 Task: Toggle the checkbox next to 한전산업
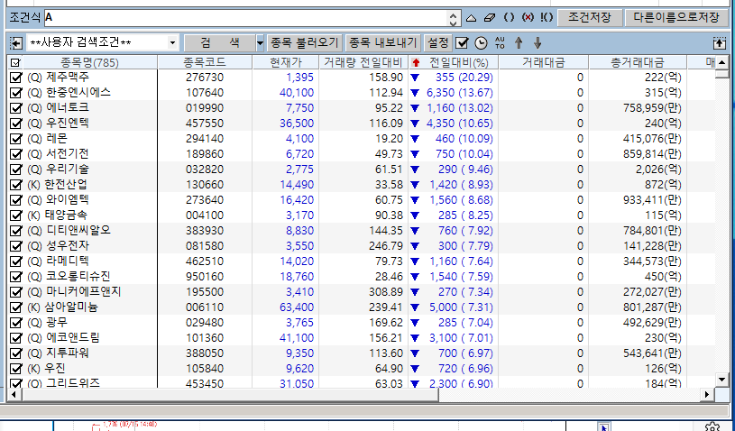point(15,184)
